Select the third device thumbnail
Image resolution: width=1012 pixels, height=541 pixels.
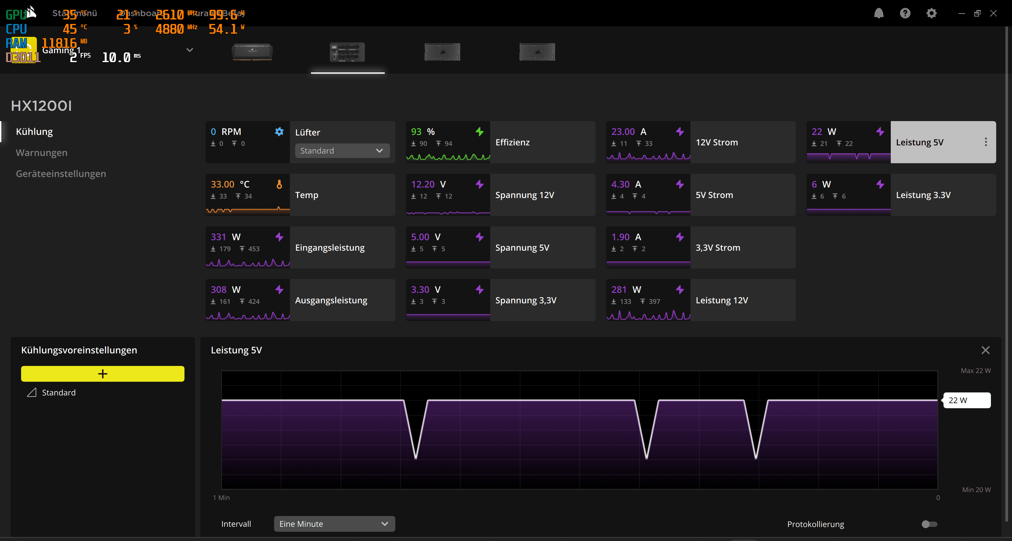(x=442, y=52)
